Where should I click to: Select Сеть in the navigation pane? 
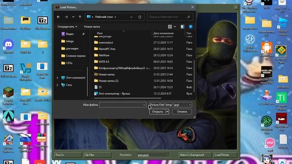coord(67,85)
